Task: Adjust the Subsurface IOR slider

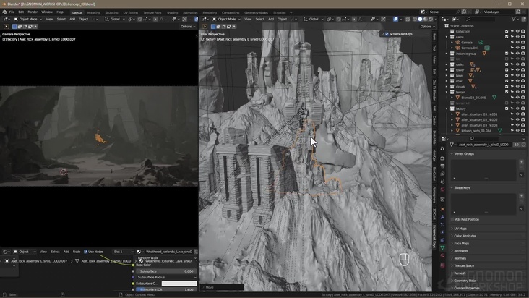Action: (166, 289)
